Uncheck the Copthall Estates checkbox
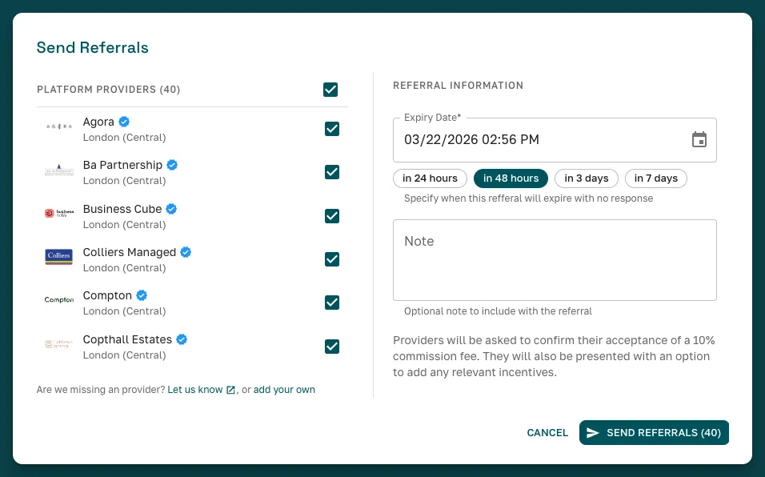This screenshot has height=477, width=765. point(331,346)
